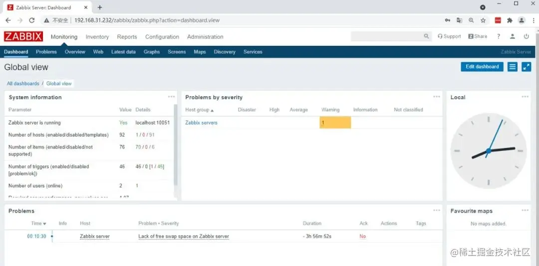
Task: Open the Configuration menu
Action: (x=162, y=37)
